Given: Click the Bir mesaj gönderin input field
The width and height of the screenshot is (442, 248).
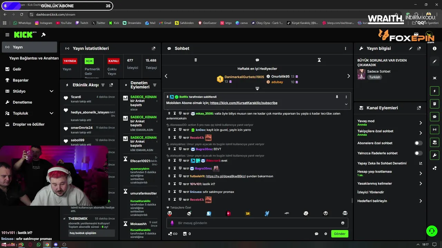Looking at the screenshot, I should pos(257,223).
